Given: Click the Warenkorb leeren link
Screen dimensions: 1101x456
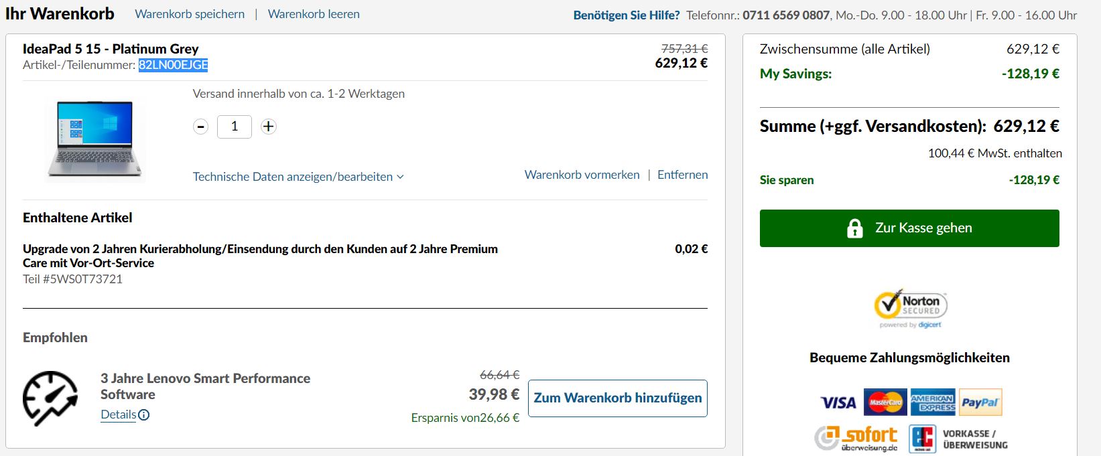Looking at the screenshot, I should [314, 14].
